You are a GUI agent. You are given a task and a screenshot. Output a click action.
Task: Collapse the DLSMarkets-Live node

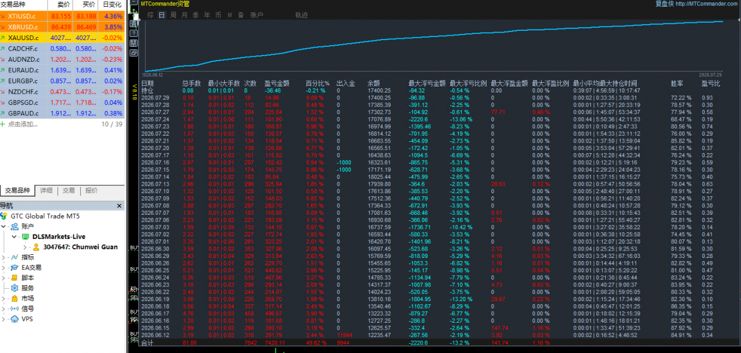15,236
